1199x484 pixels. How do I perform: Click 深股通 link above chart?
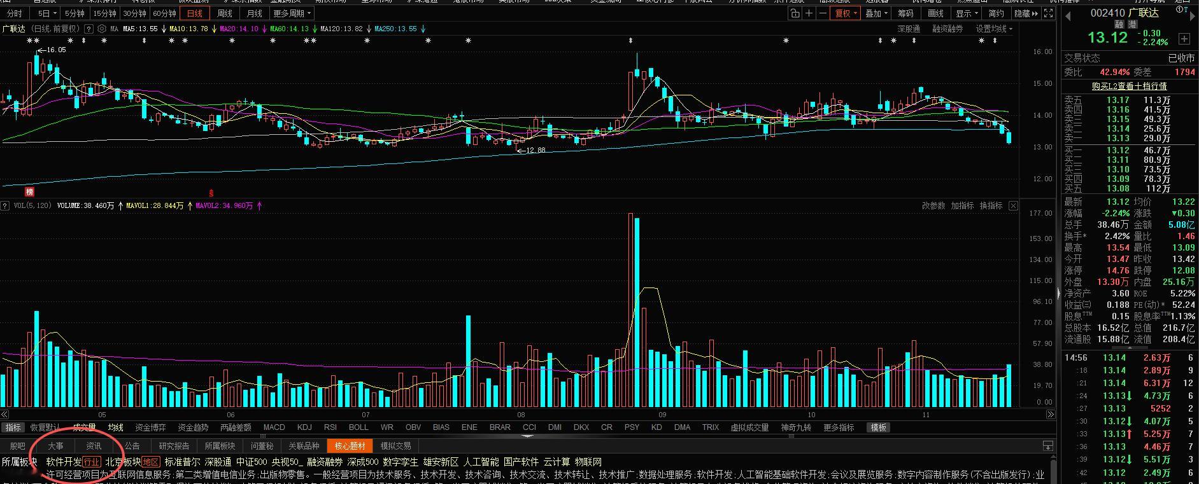pyautogui.click(x=909, y=29)
